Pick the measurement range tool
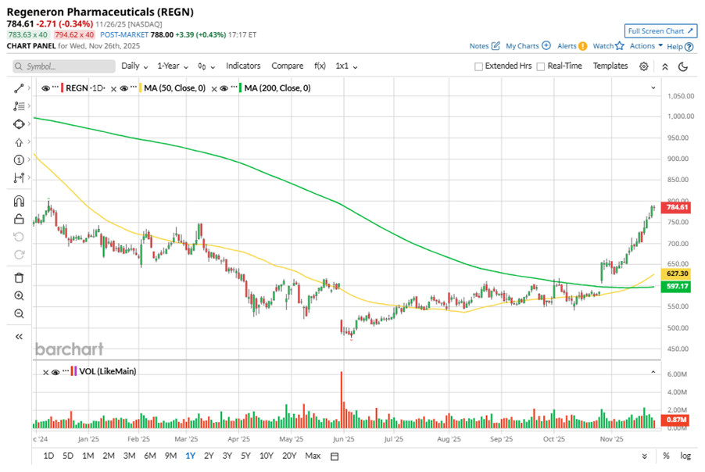This screenshot has height=472, width=705. click(x=19, y=178)
